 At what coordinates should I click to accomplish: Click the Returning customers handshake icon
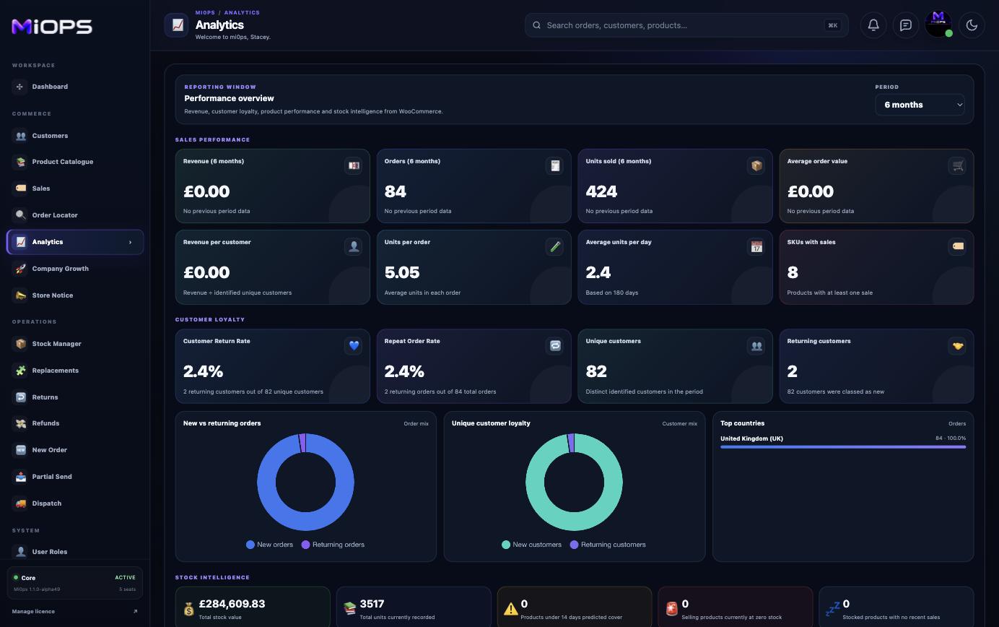pyautogui.click(x=958, y=345)
